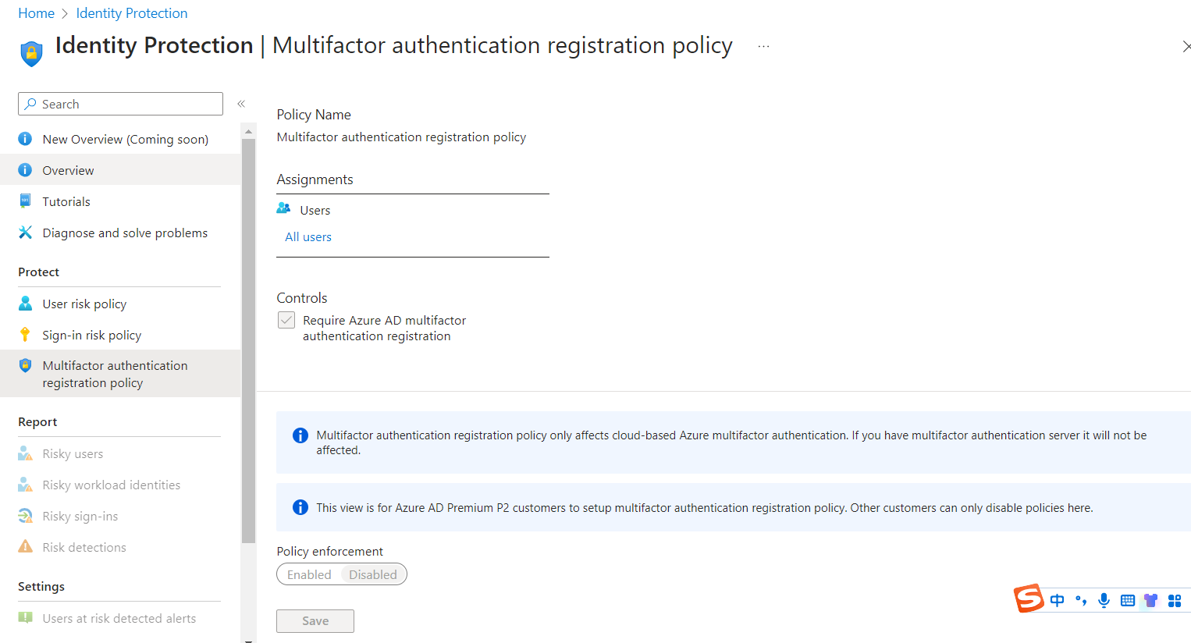Viewport: 1191px width, 643px height.
Task: Select Overview menu item
Action: (x=120, y=170)
